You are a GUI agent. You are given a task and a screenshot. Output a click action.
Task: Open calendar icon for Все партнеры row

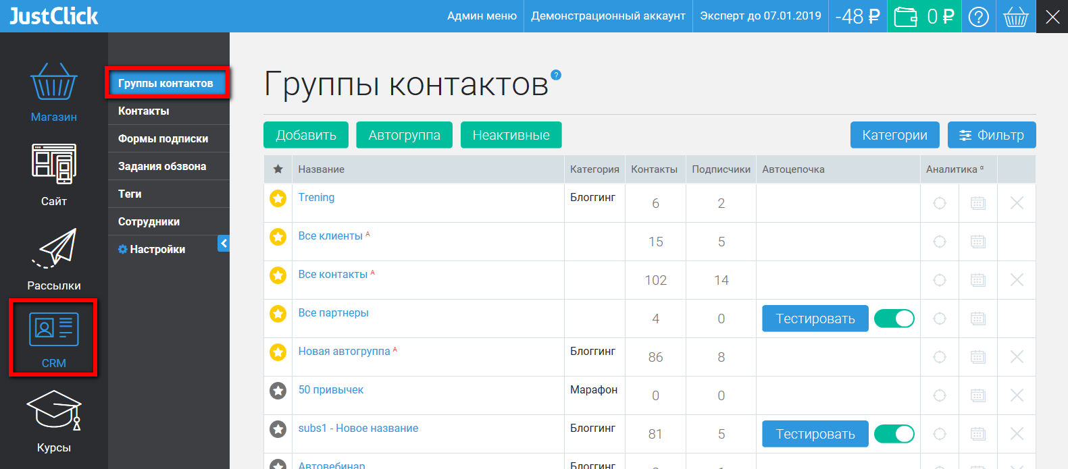click(978, 319)
